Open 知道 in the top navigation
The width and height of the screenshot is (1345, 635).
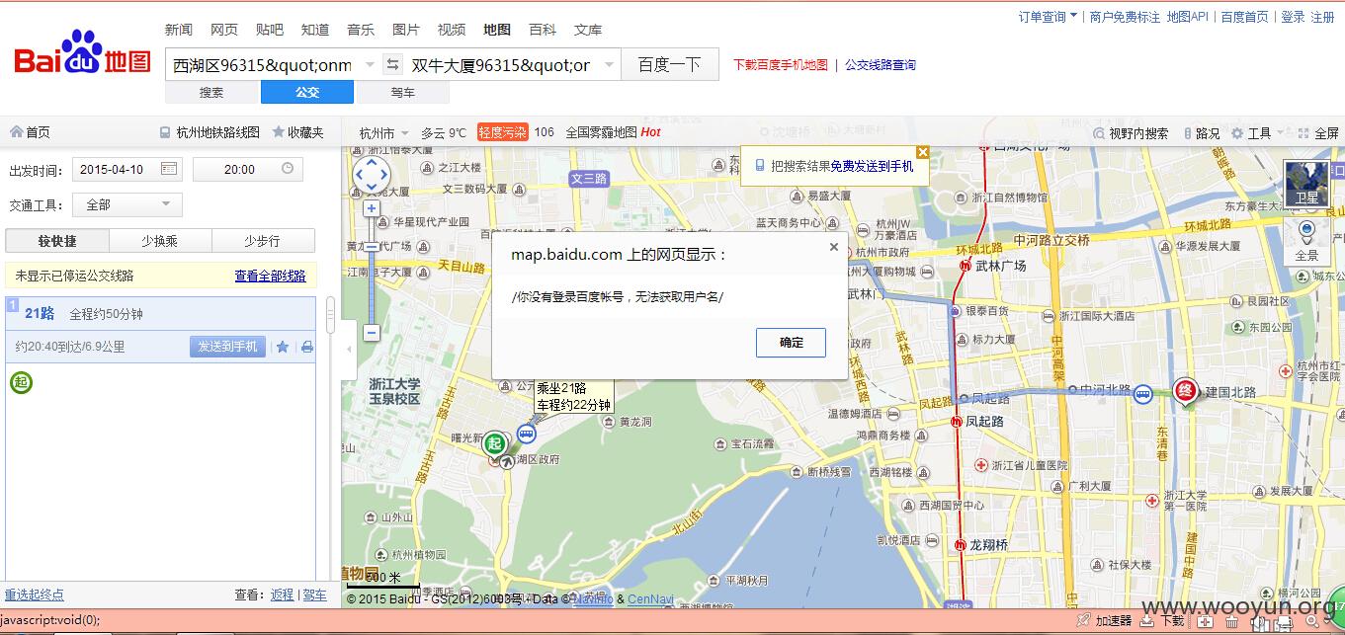coord(315,30)
